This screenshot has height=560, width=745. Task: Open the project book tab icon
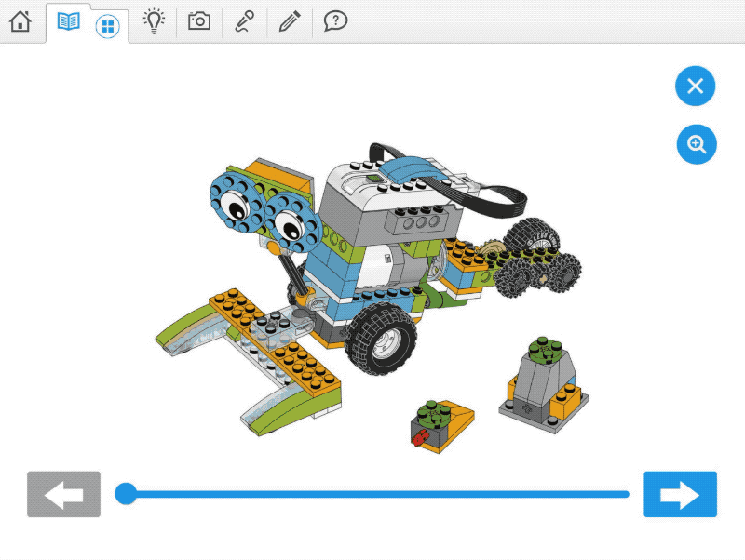68,21
